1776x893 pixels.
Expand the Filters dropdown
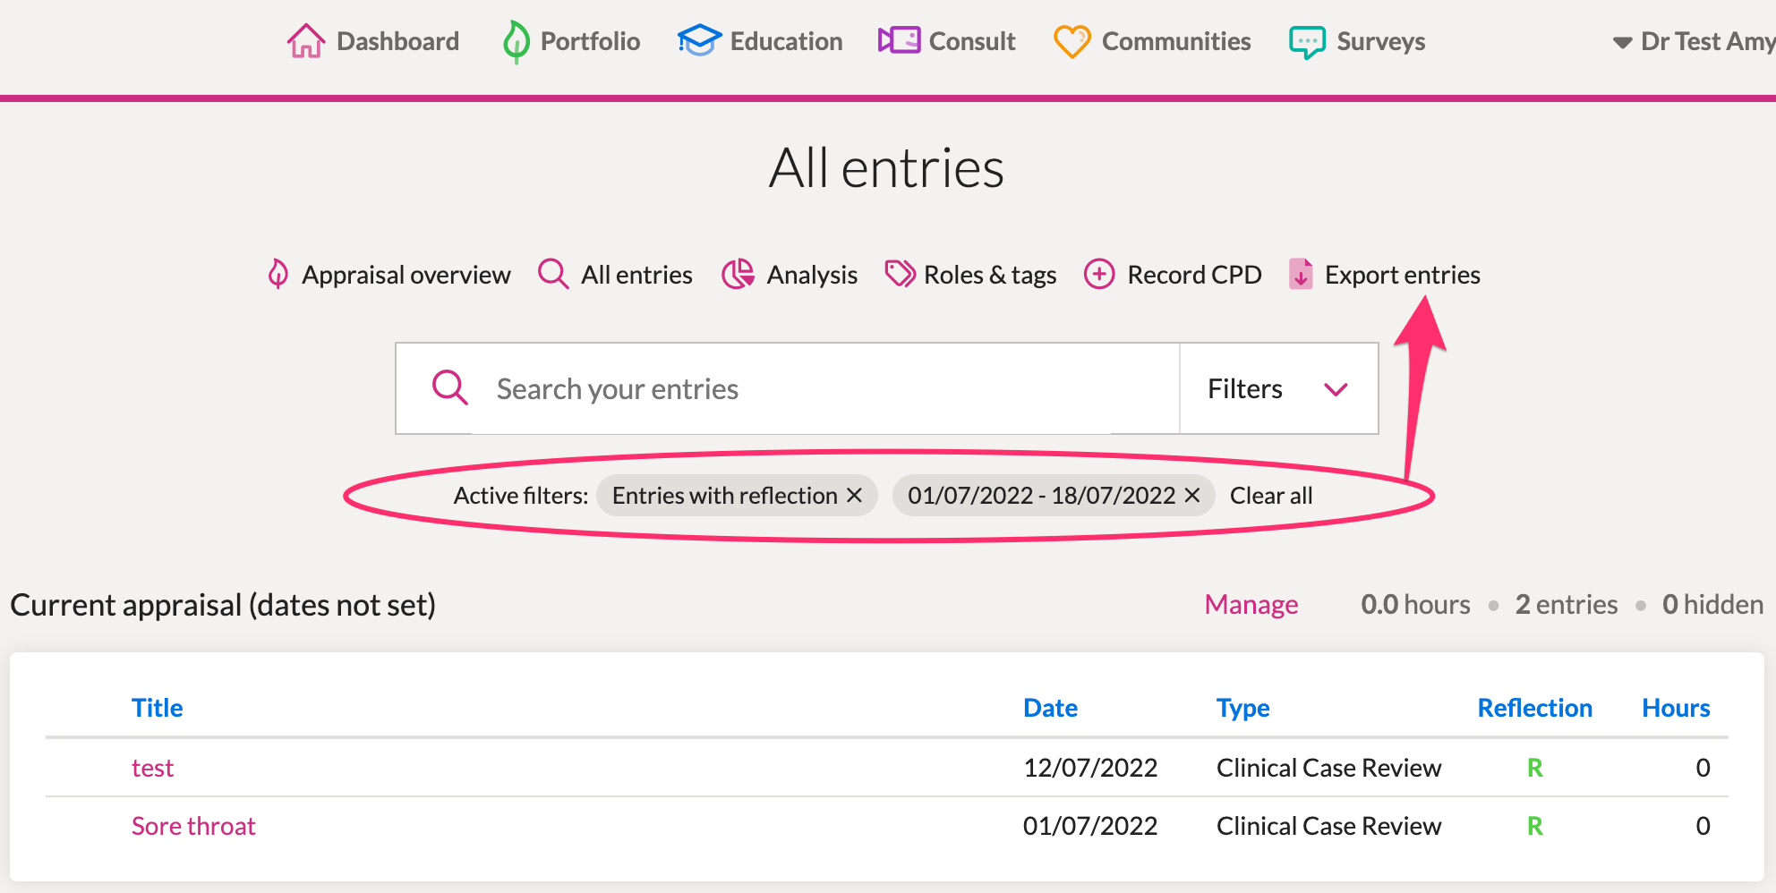[x=1278, y=388]
